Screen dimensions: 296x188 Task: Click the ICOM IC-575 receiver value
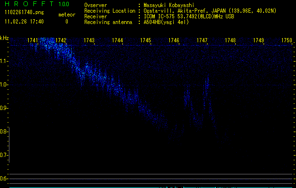[x=189, y=16]
